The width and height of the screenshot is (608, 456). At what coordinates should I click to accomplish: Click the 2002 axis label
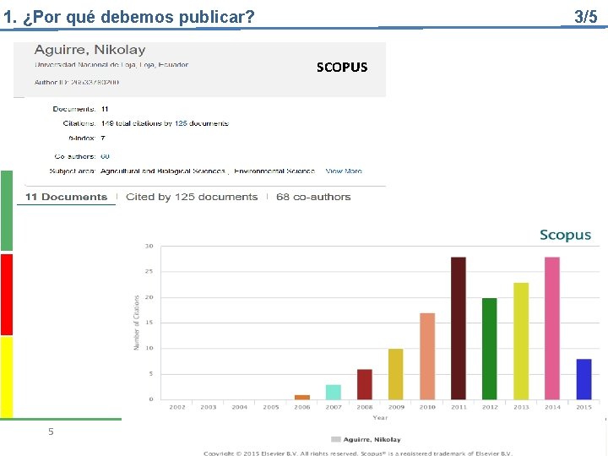(x=177, y=407)
